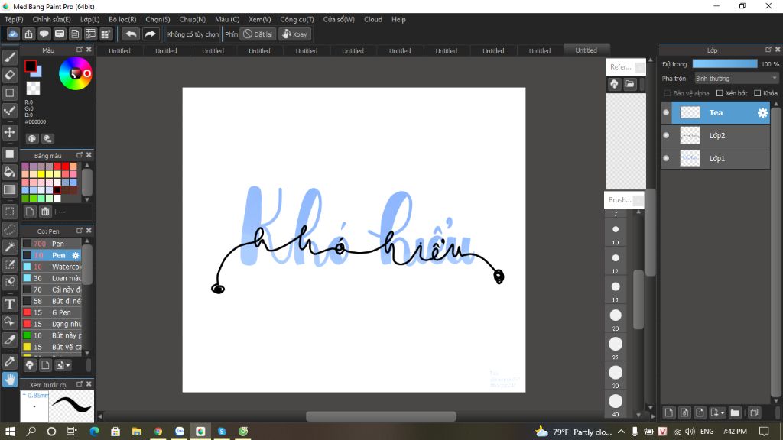
Task: Click new layer icon at Lớp panel bottom
Action: coord(668,412)
